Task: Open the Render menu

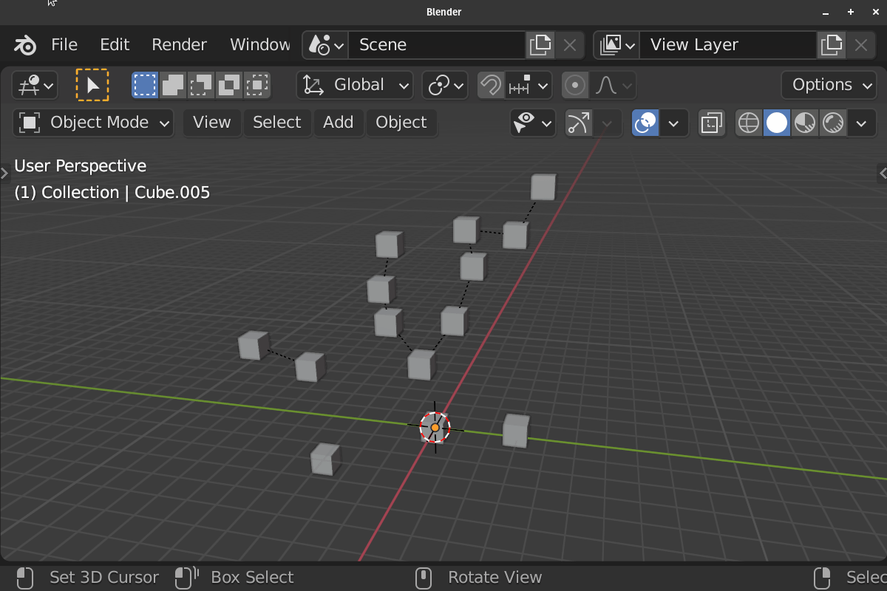Action: click(179, 44)
